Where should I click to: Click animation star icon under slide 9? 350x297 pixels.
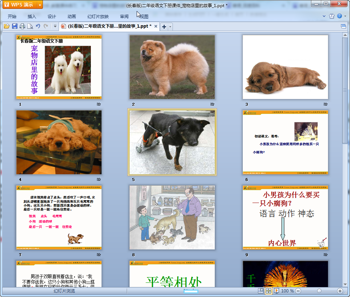pyautogui.click(x=326, y=255)
